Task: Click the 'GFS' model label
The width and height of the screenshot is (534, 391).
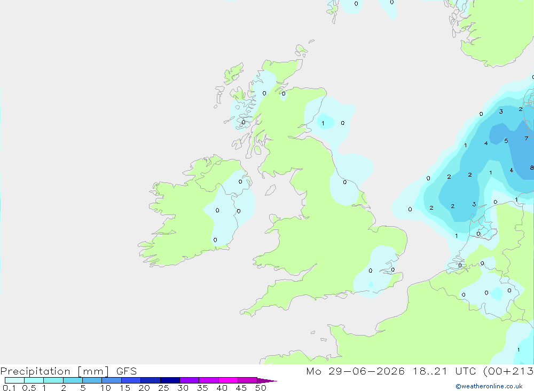Action: (x=127, y=371)
